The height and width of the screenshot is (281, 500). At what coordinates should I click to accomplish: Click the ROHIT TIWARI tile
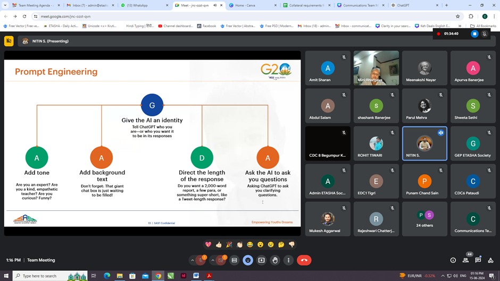376,143
